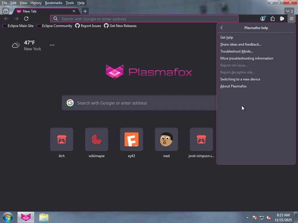Go back from the Plasmafox help panel
This screenshot has width=298, height=223.
[221, 28]
